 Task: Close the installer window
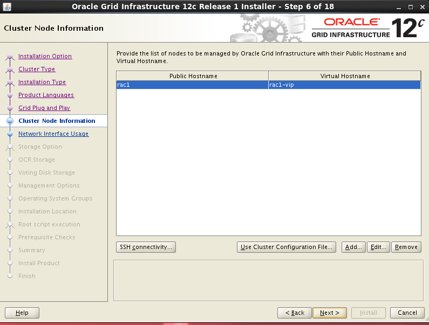(x=423, y=8)
